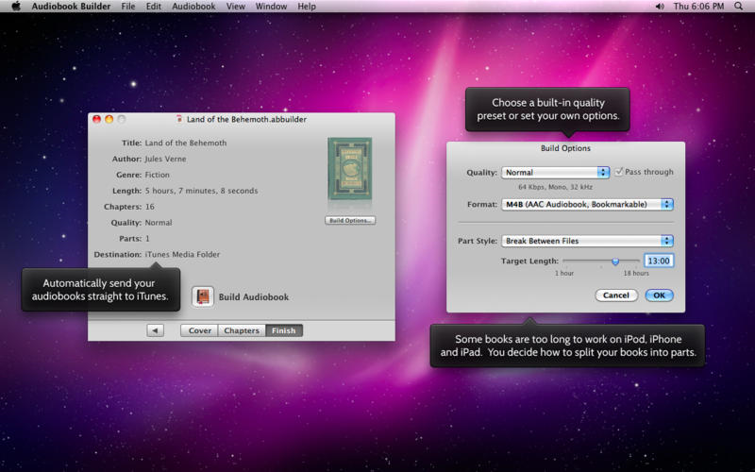Open the Edit menu
This screenshot has height=472, width=755.
pos(154,7)
